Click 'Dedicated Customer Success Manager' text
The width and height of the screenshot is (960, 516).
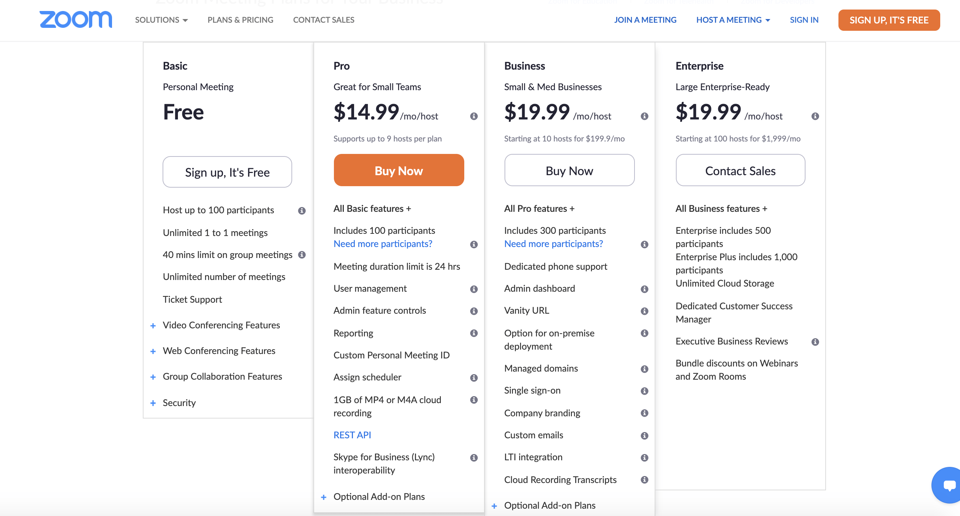coord(734,313)
